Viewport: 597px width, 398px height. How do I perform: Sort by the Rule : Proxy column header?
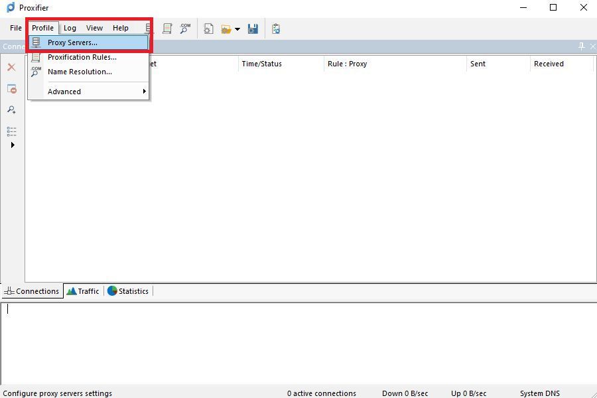click(x=395, y=64)
